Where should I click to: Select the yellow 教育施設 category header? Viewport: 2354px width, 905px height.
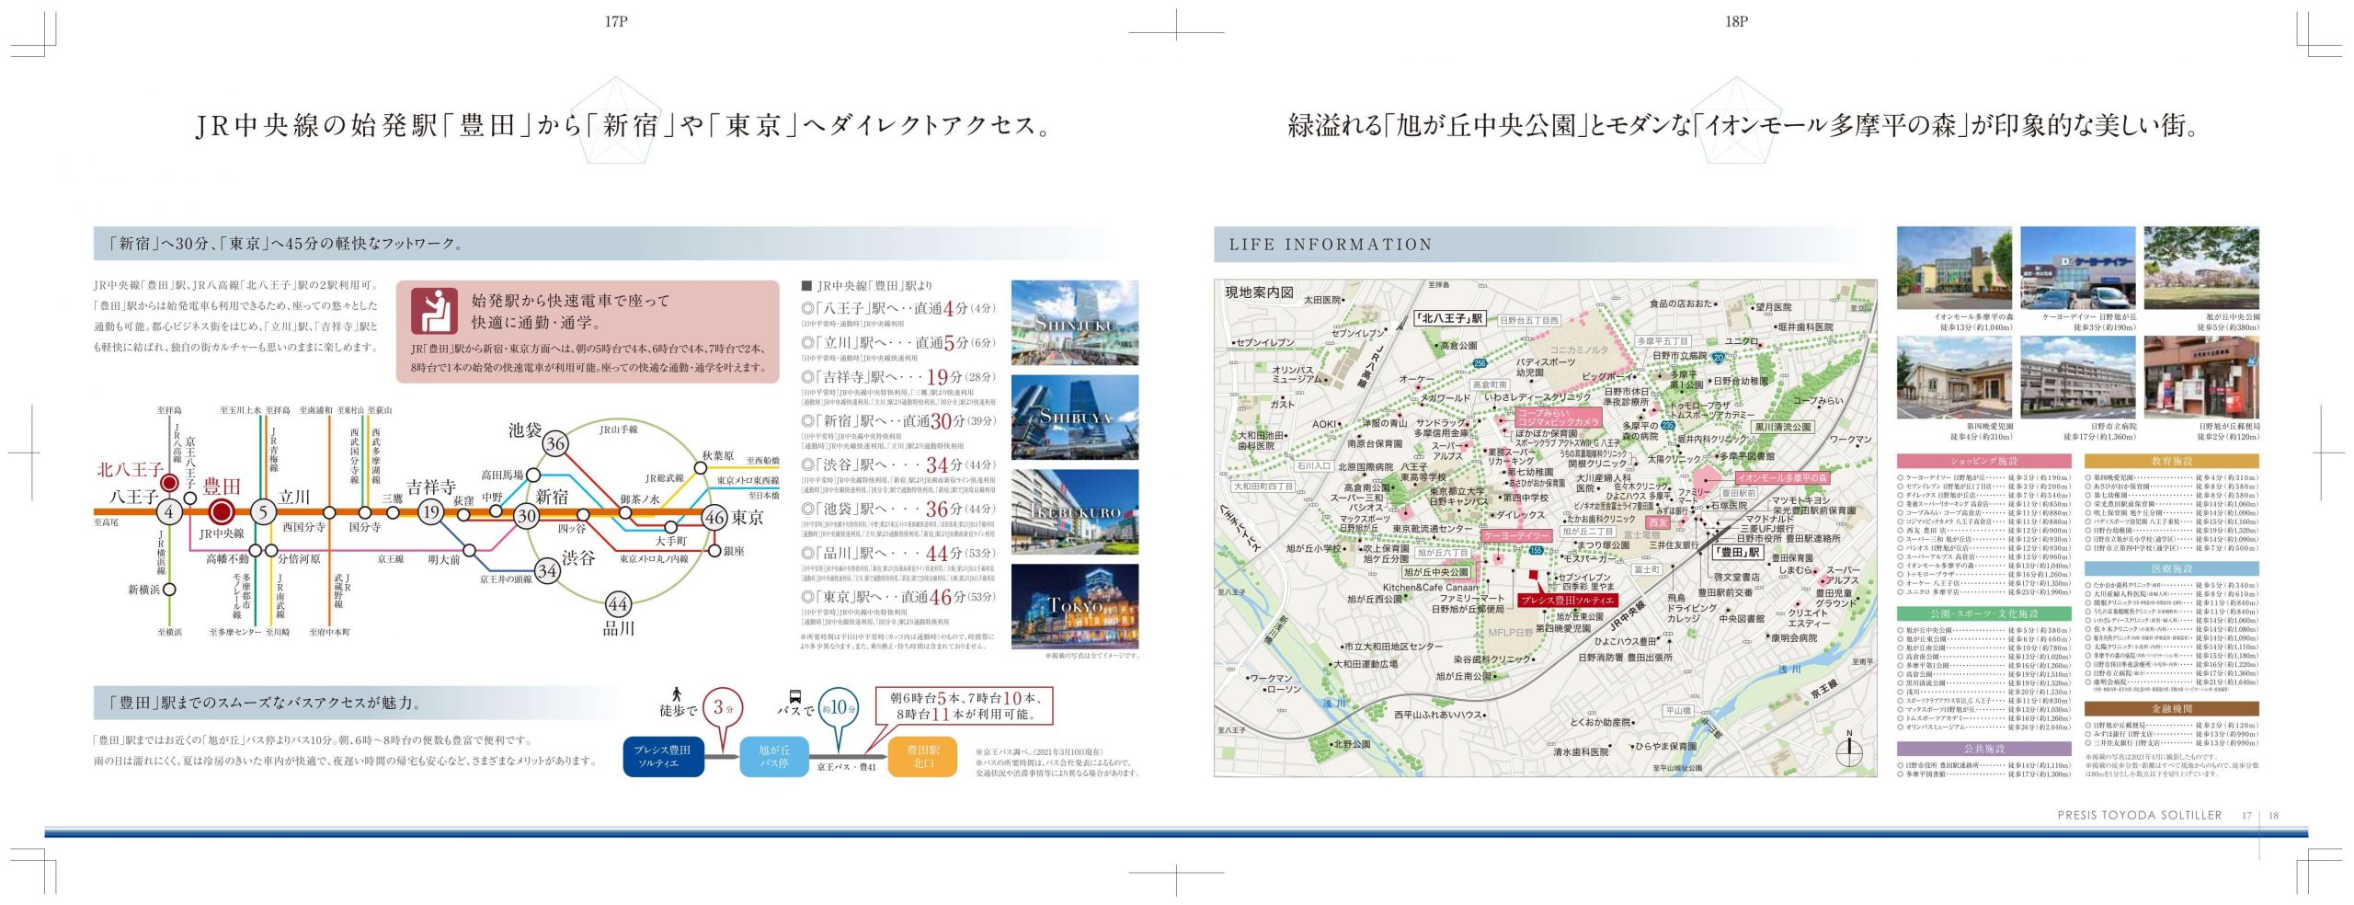(2171, 461)
